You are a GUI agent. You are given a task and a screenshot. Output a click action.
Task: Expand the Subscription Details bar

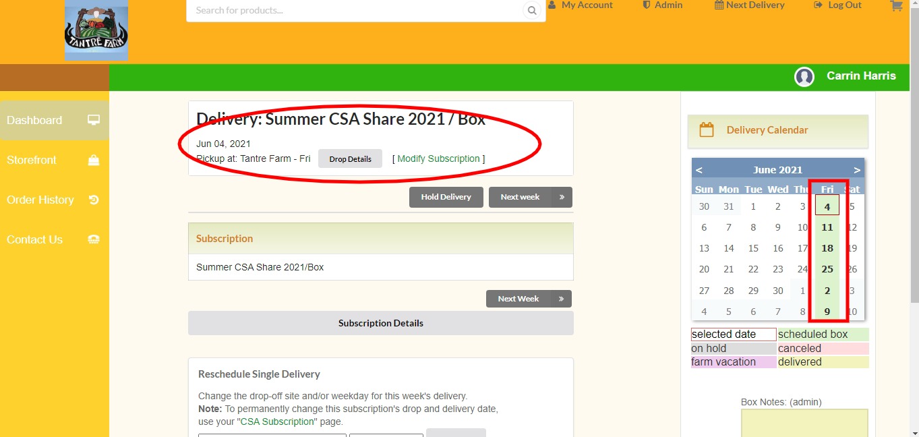click(380, 323)
